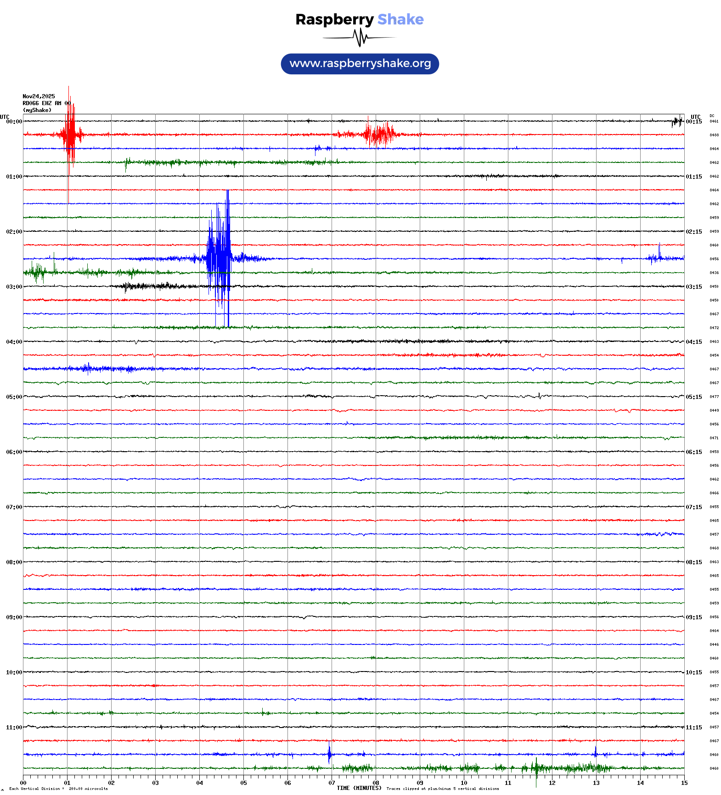Click the 15 tick on bottom minute axis

click(x=684, y=783)
